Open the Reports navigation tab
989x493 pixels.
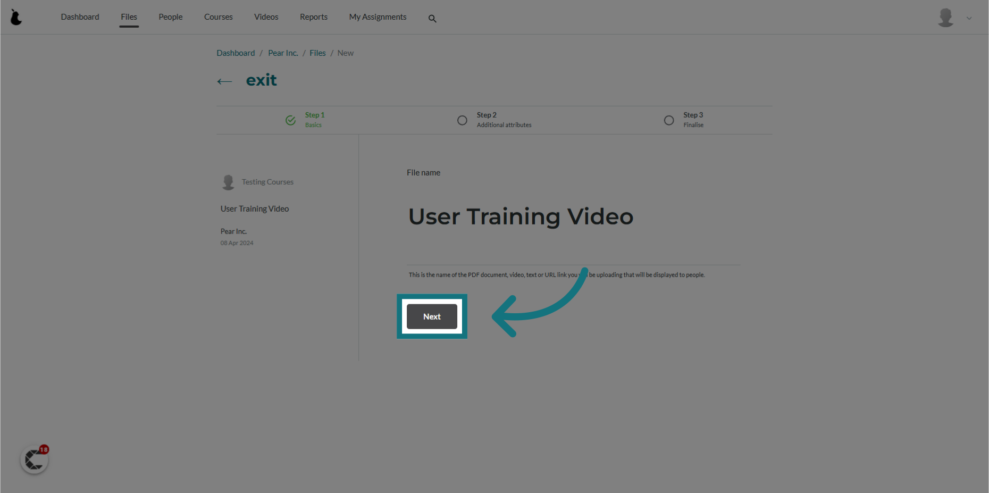pos(314,17)
